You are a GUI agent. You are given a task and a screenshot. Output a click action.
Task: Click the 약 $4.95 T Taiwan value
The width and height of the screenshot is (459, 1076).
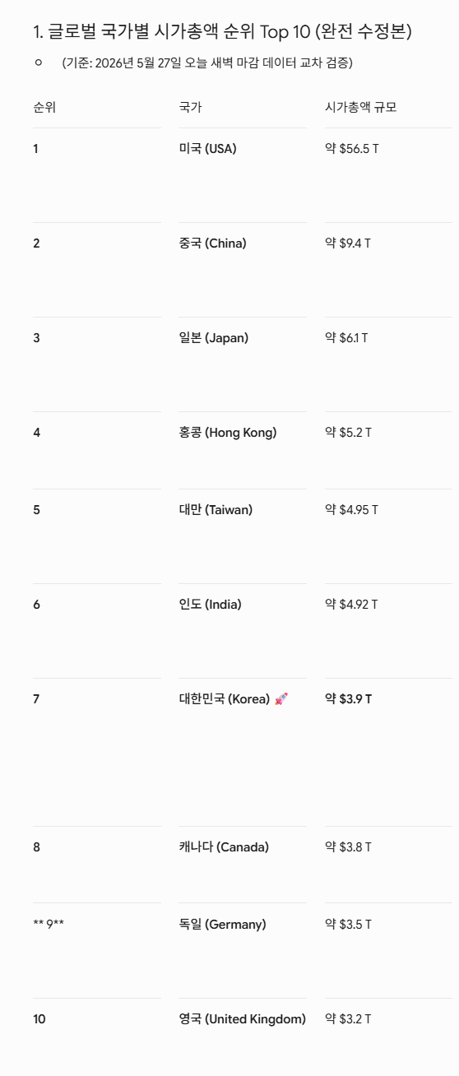(x=352, y=510)
